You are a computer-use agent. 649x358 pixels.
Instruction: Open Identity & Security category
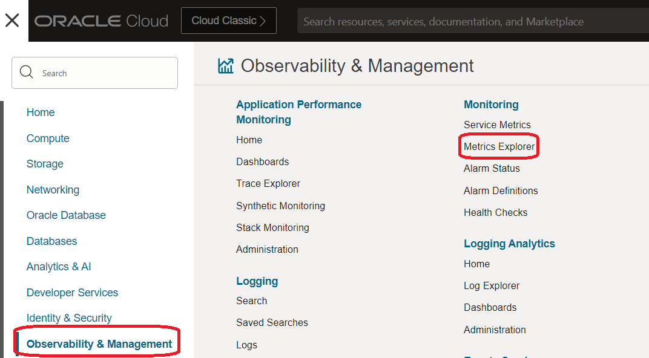point(69,318)
